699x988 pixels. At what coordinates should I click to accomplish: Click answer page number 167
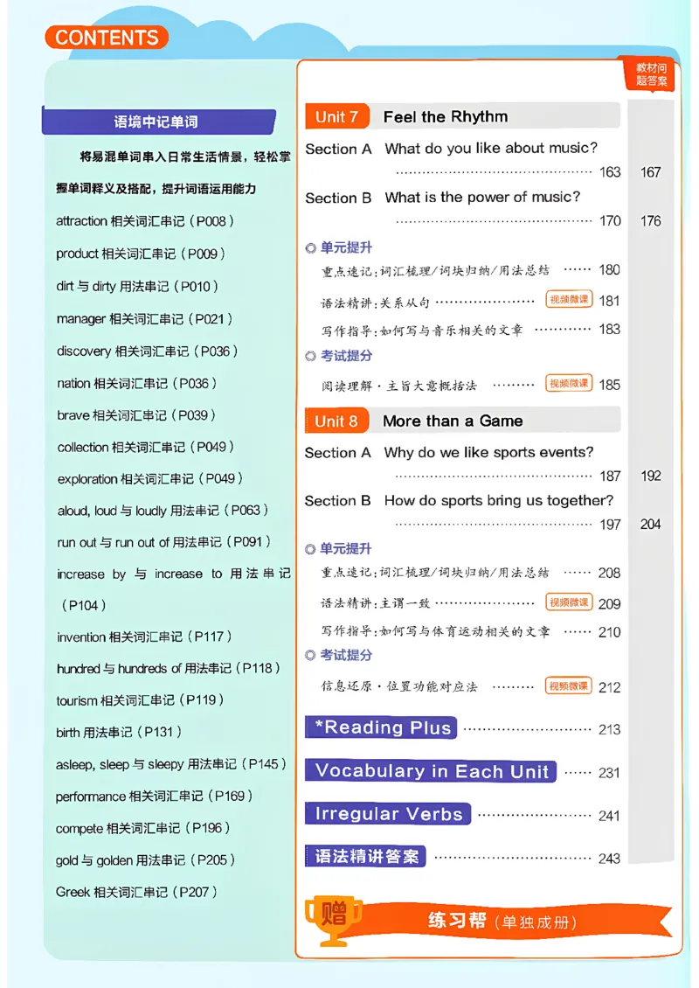(x=651, y=172)
